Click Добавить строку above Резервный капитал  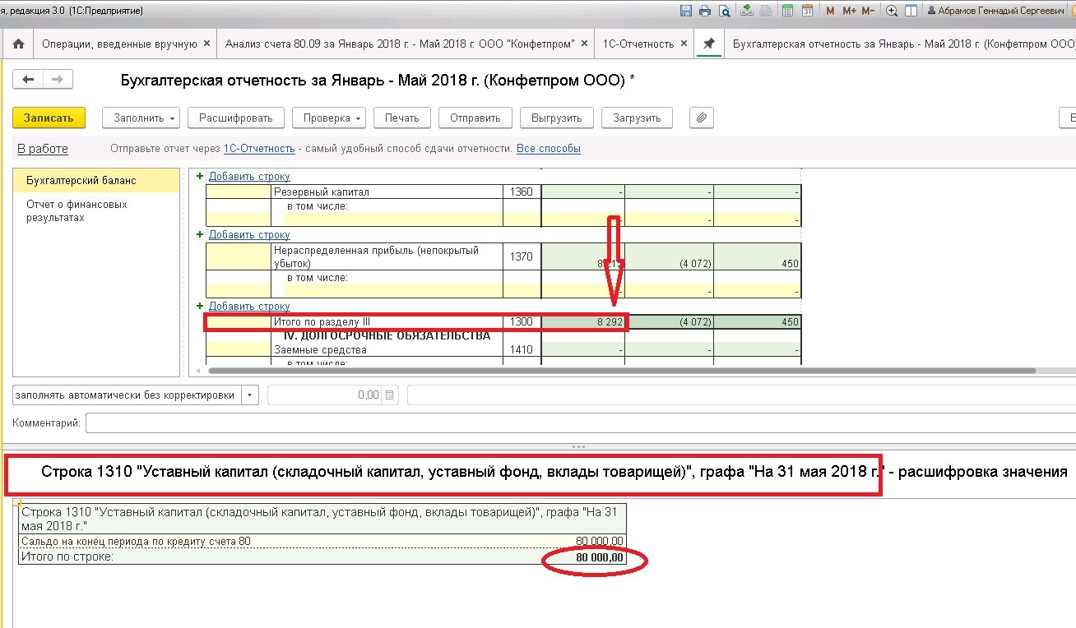[249, 176]
